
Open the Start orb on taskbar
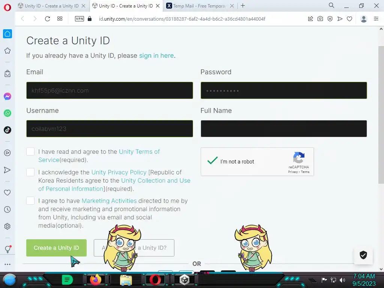click(x=10, y=280)
